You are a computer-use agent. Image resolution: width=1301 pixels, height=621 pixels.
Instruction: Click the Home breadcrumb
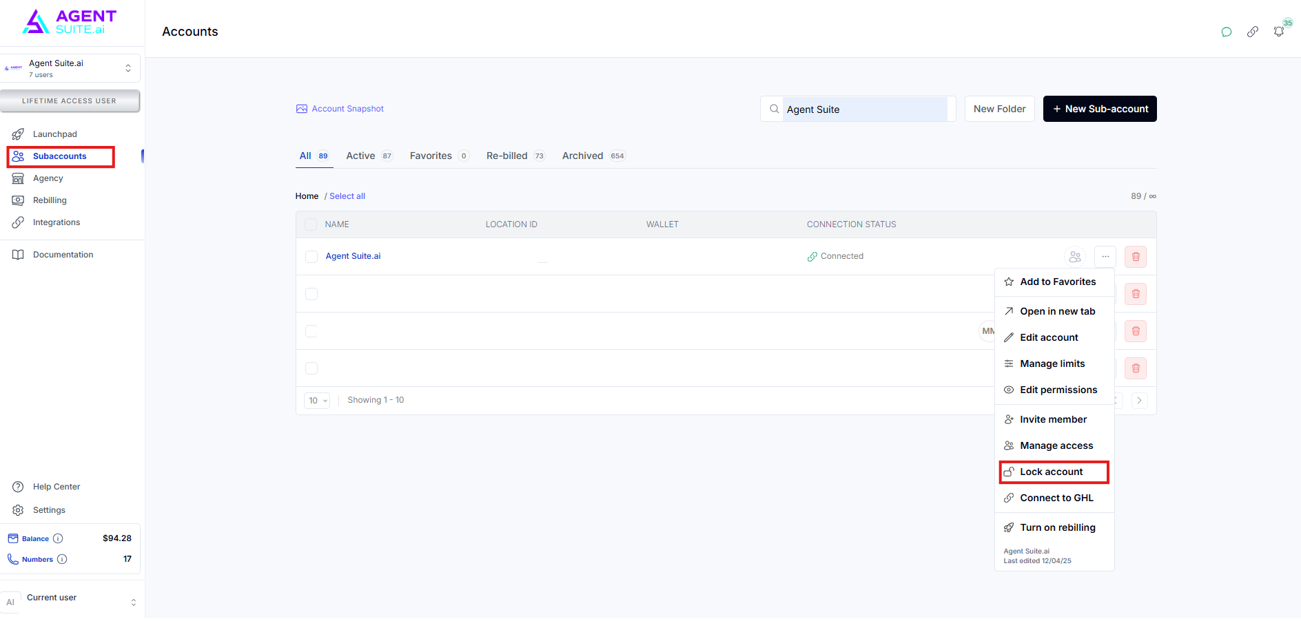(x=307, y=196)
